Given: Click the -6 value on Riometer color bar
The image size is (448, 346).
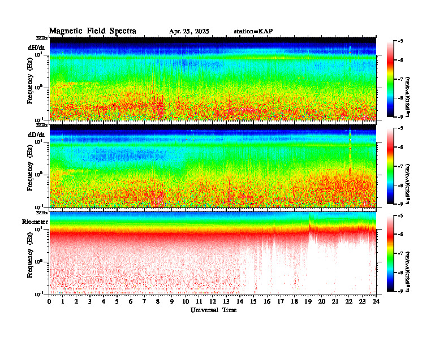Looking at the screenshot, I should click(x=400, y=235).
